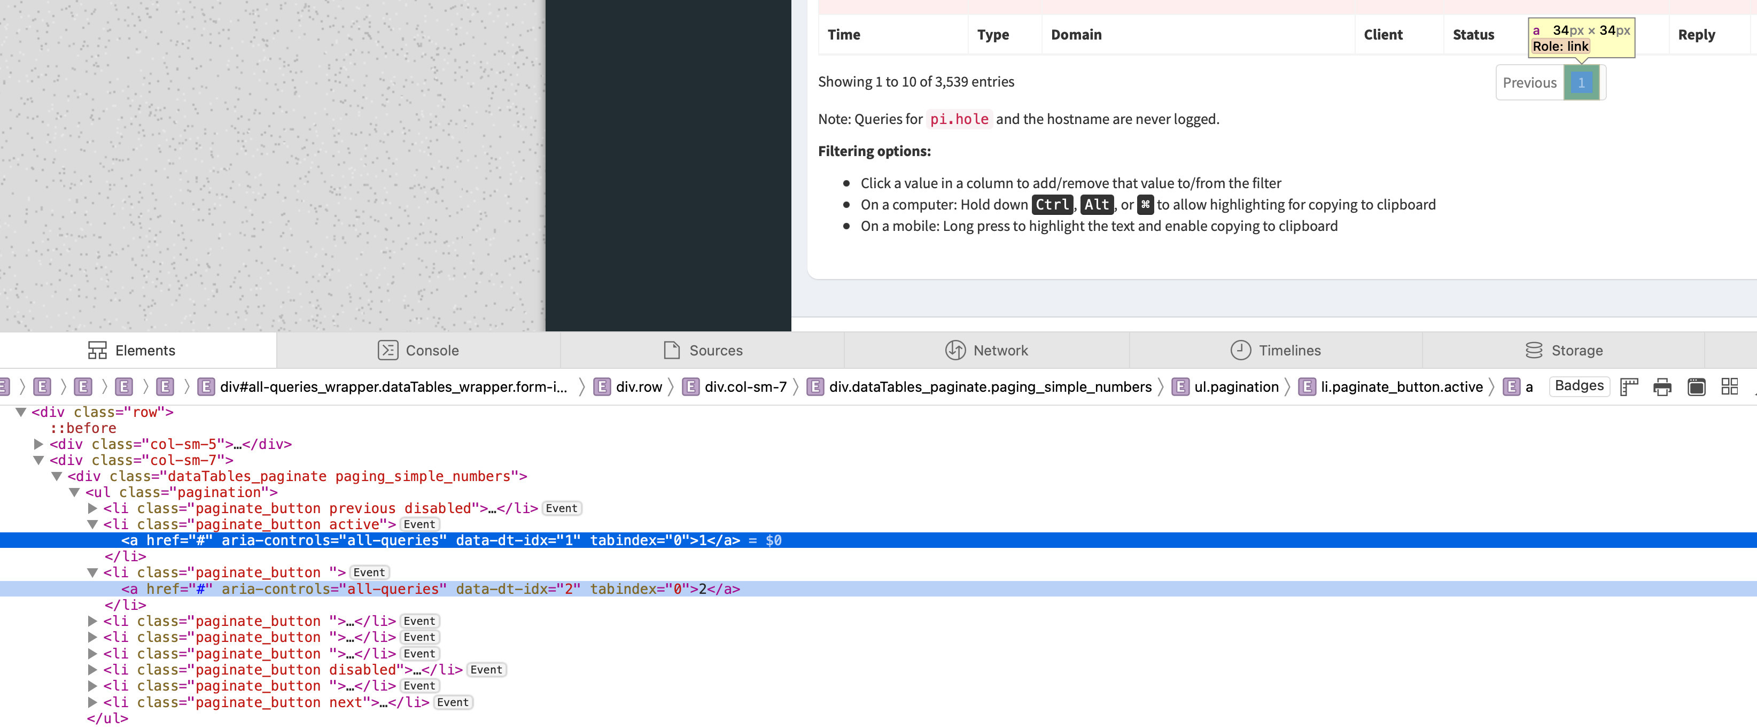This screenshot has height=728, width=1757.
Task: Select the ::before pseudo-element row
Action: click(x=82, y=429)
